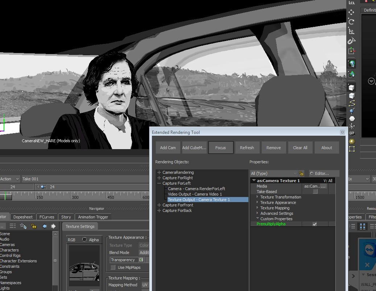Open the All (Type) filter dropdown
This screenshot has height=291, width=376.
[x=273, y=174]
